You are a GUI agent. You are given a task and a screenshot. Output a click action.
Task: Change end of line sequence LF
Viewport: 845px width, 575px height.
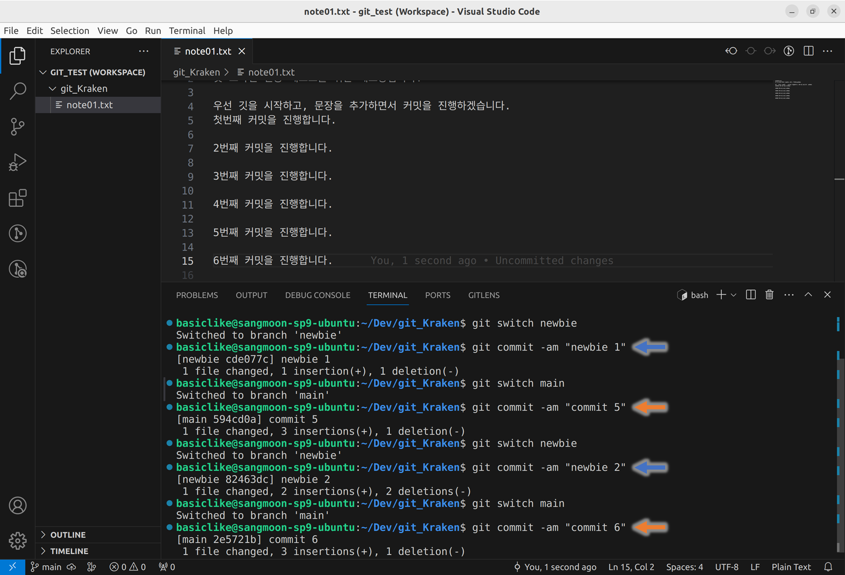[755, 567]
